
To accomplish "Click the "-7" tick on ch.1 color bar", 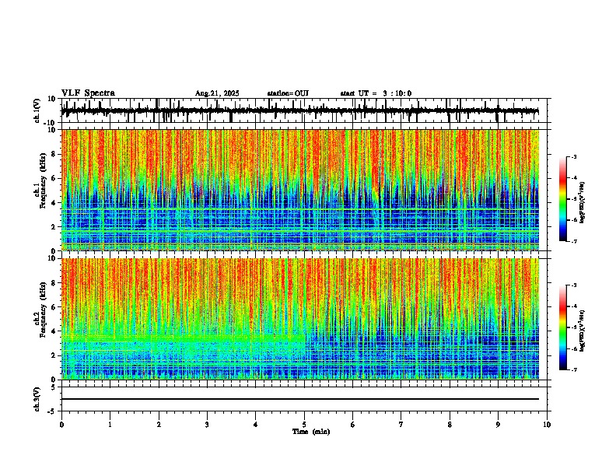I will click(x=574, y=241).
